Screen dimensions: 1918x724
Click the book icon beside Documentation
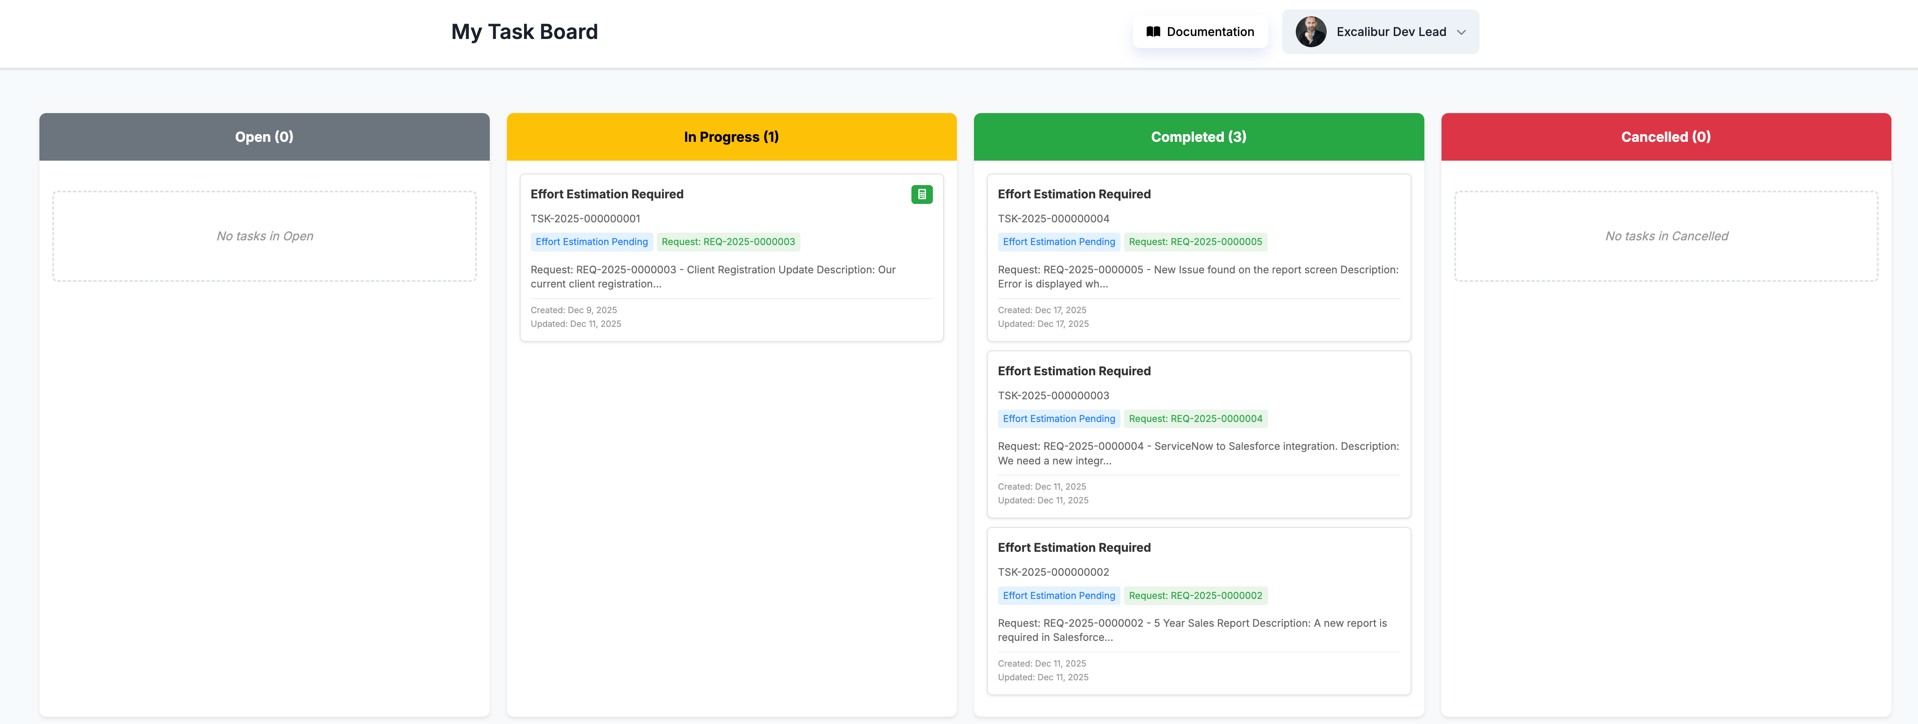click(x=1153, y=32)
